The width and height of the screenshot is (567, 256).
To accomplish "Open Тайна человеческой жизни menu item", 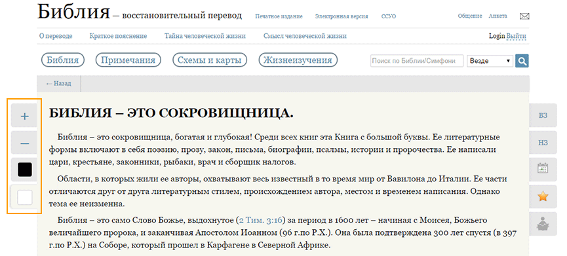I will click(x=205, y=36).
